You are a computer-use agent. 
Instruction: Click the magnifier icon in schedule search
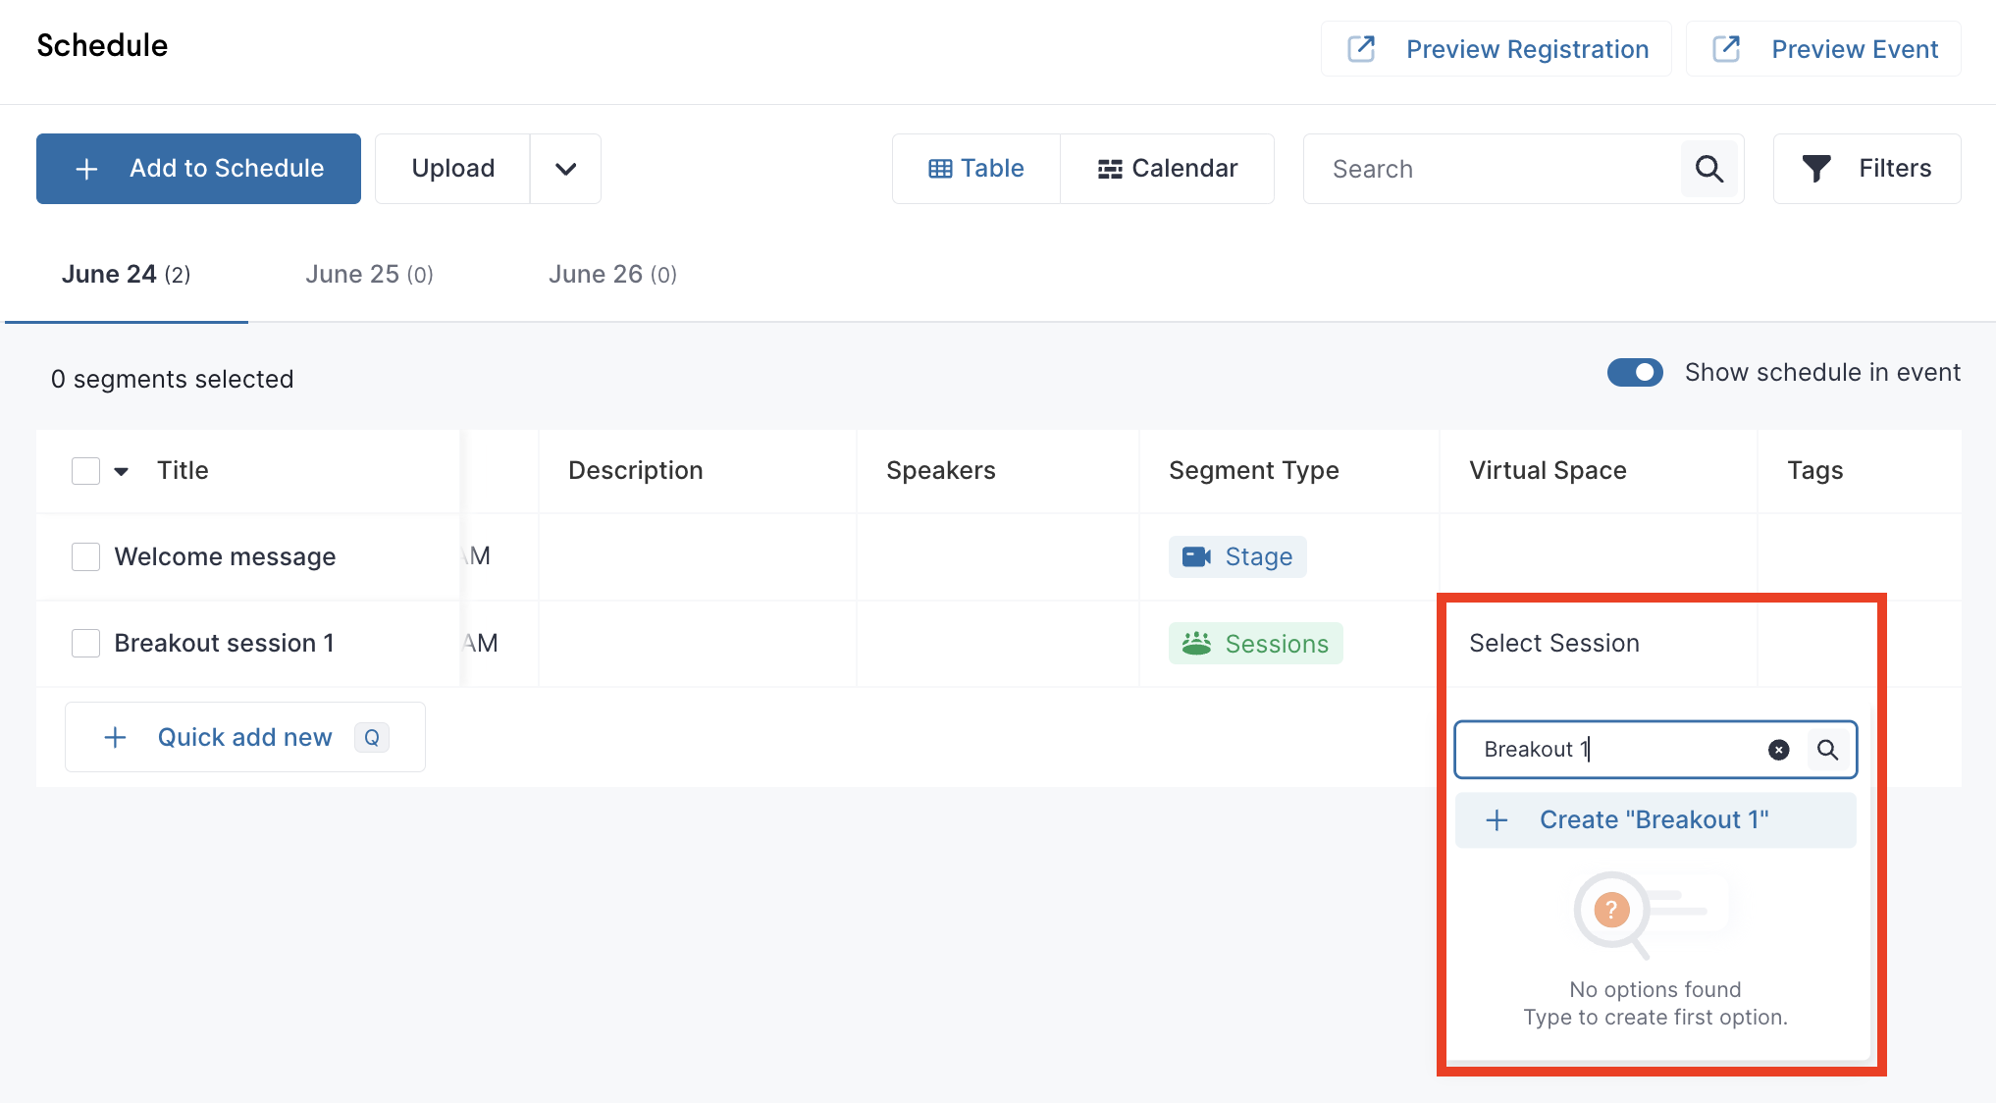pyautogui.click(x=1709, y=169)
